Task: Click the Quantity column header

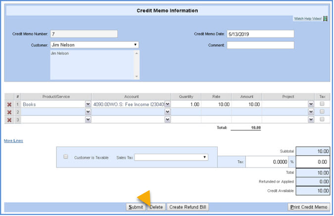Action: pyautogui.click(x=186, y=97)
